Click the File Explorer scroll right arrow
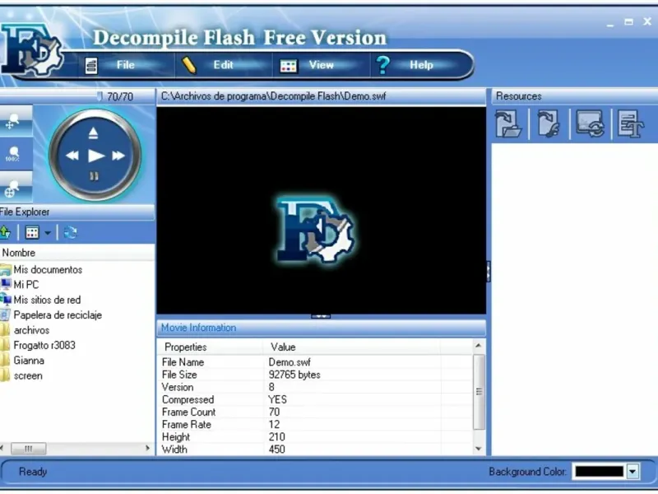 [x=147, y=448]
